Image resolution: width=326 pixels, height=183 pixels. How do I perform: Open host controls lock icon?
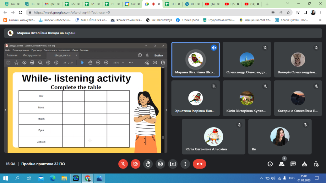316,164
